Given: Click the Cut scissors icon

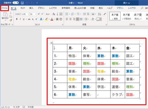Looking at the screenshot, I should coord(11,13).
